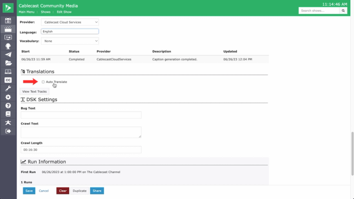Viewport: 354px width, 199px height.
Task: Open the Provider dropdown
Action: 70,22
